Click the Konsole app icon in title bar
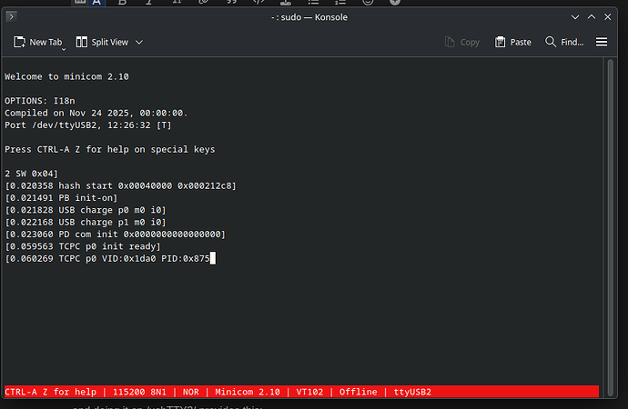Image resolution: width=628 pixels, height=409 pixels. pos(11,16)
